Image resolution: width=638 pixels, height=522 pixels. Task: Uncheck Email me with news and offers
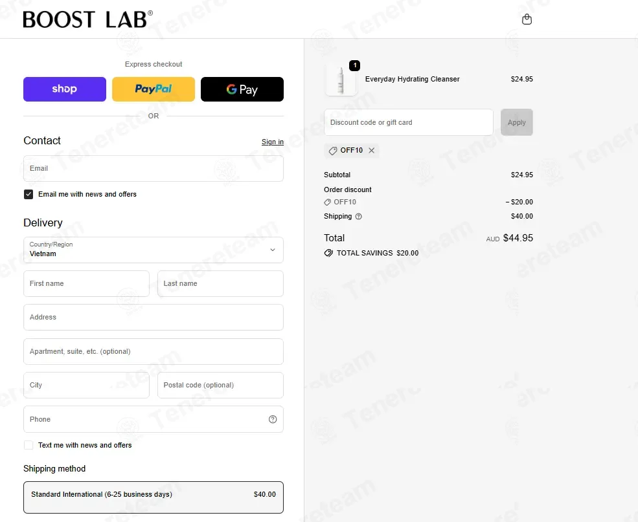click(x=28, y=194)
